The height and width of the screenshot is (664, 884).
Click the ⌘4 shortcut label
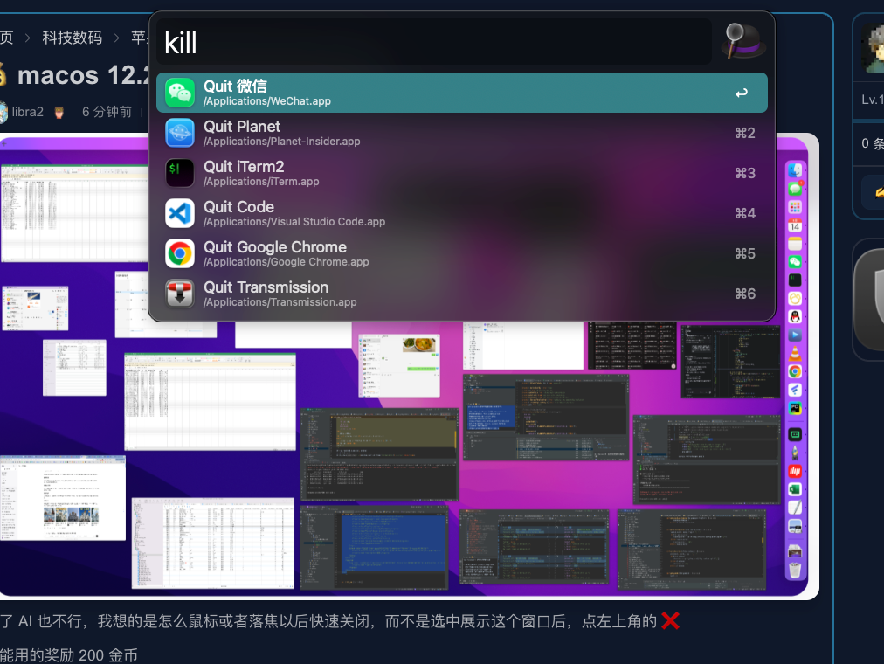pos(745,213)
